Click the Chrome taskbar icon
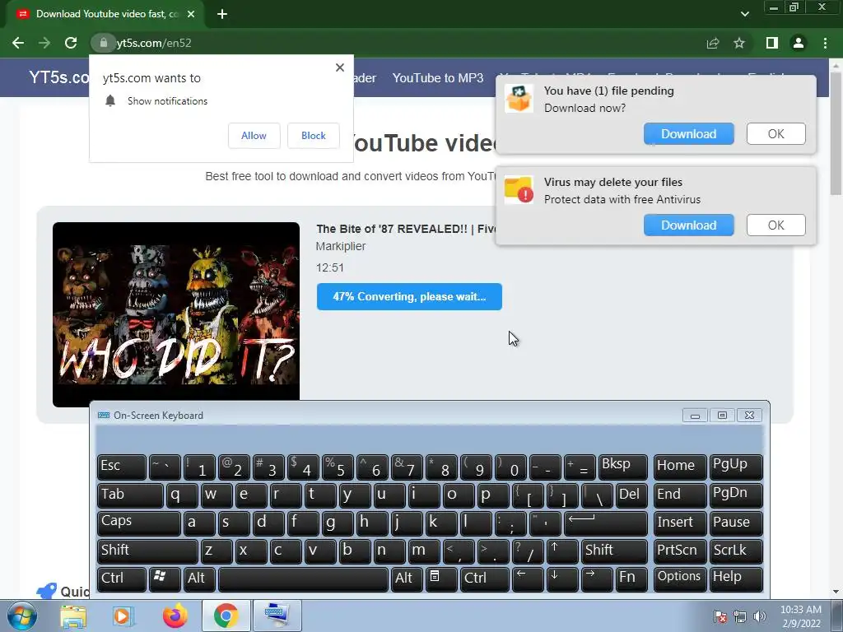This screenshot has height=632, width=843. 226,616
